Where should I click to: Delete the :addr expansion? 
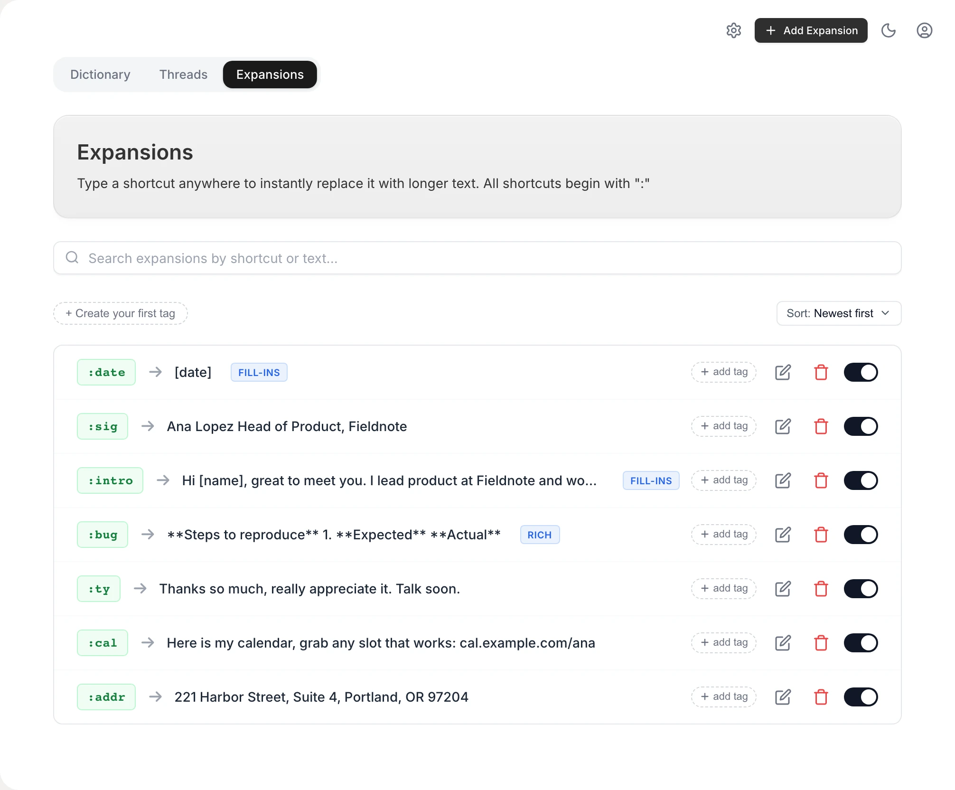(821, 697)
